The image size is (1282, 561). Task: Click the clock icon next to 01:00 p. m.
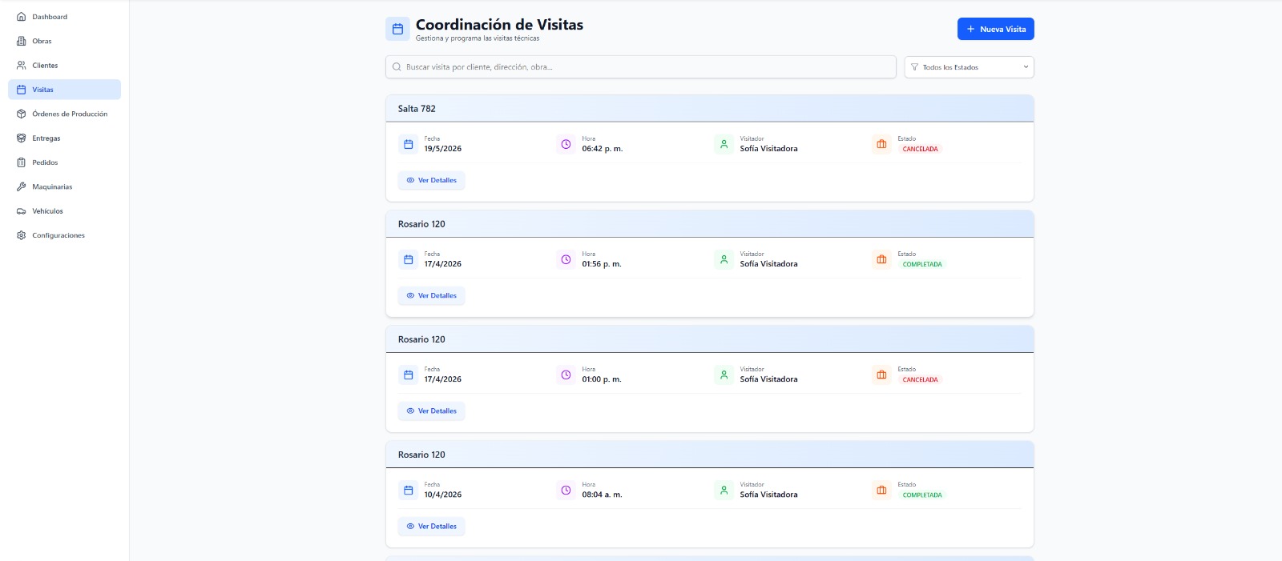point(566,375)
